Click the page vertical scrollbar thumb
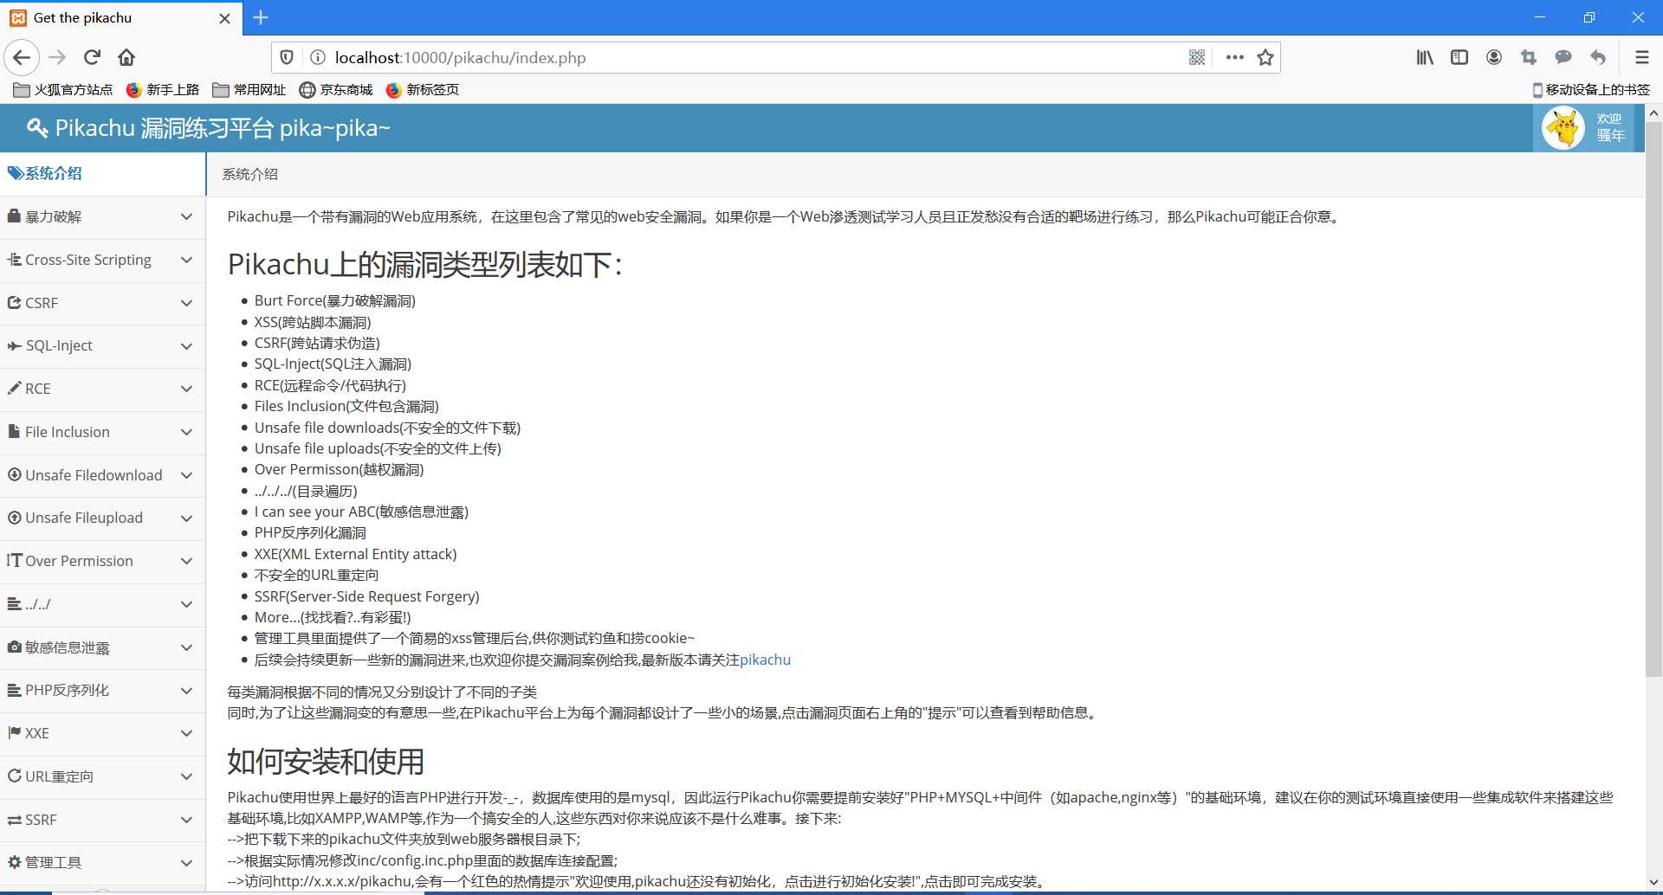 pyautogui.click(x=1653, y=398)
